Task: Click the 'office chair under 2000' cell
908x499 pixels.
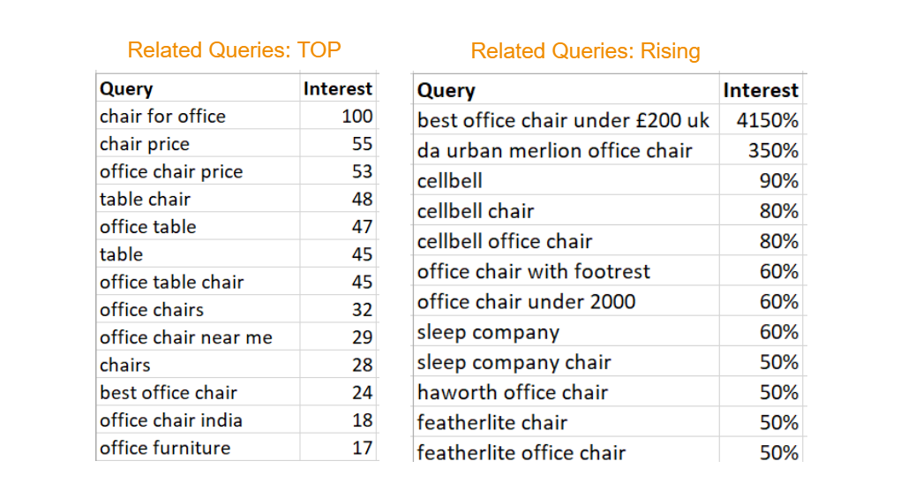Action: point(526,302)
